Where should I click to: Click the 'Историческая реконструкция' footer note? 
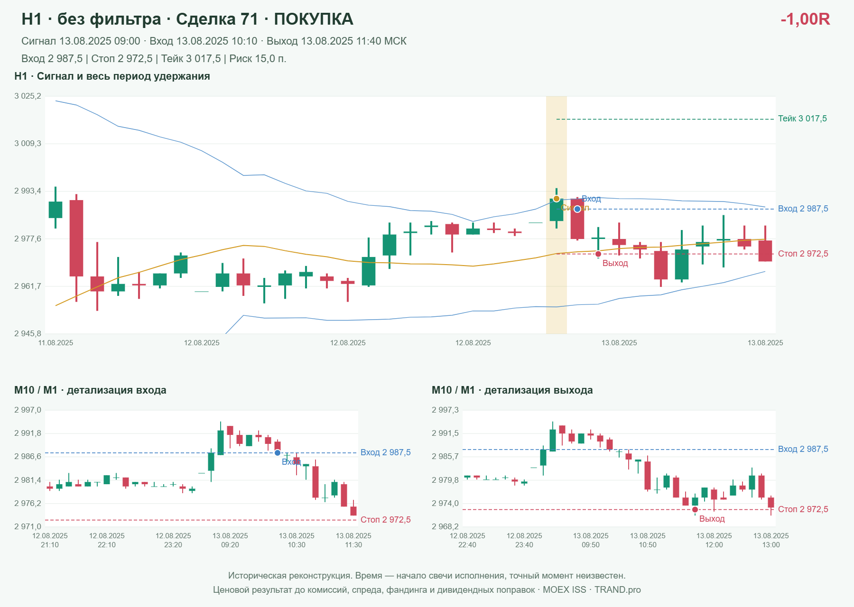pyautogui.click(x=427, y=576)
